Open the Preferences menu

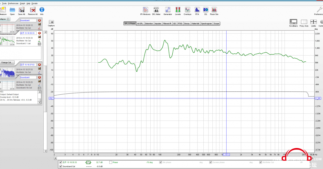tap(13, 4)
